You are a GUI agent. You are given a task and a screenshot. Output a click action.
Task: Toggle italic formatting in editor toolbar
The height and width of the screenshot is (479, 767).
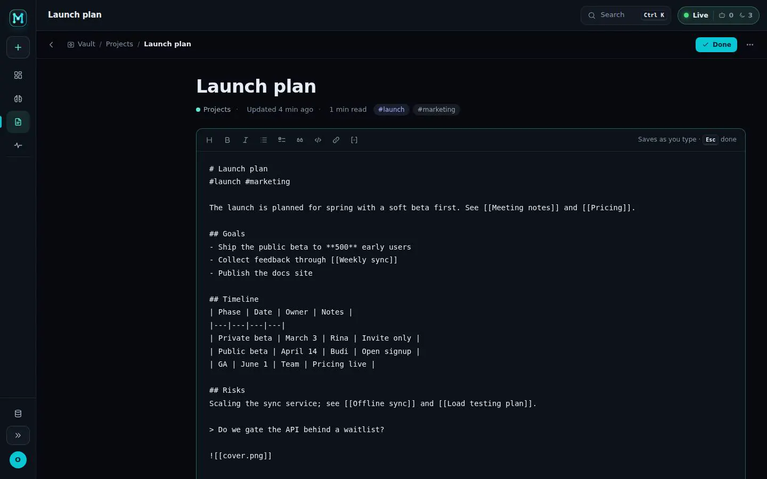click(246, 140)
